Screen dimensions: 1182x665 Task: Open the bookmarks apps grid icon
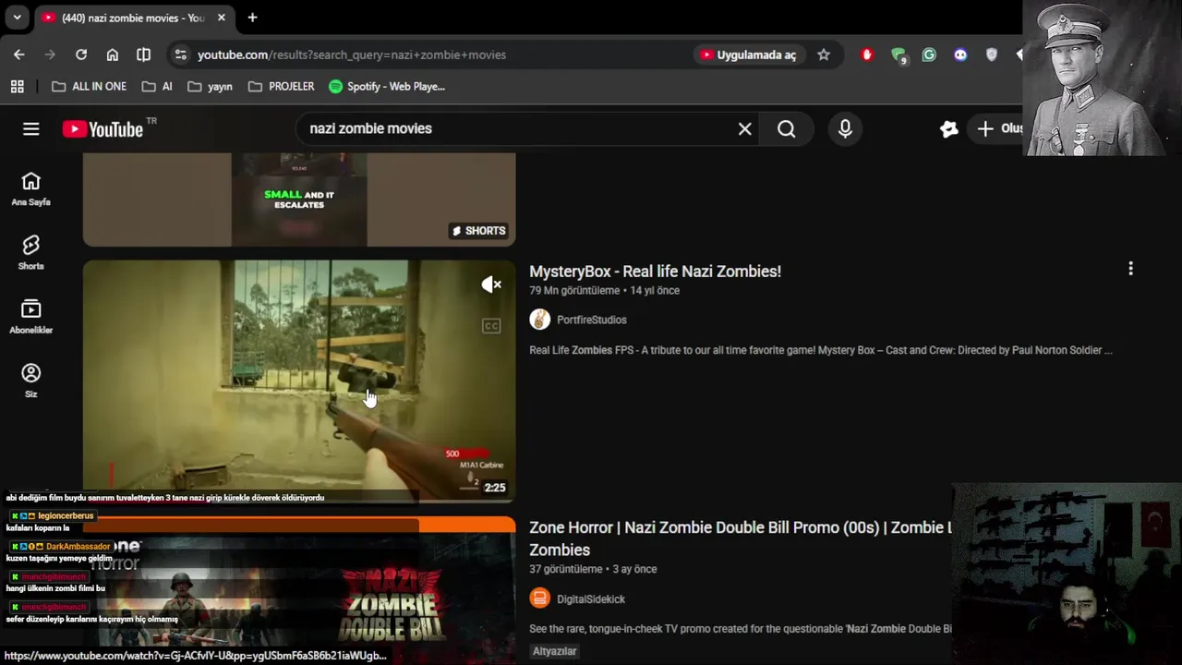pos(17,86)
